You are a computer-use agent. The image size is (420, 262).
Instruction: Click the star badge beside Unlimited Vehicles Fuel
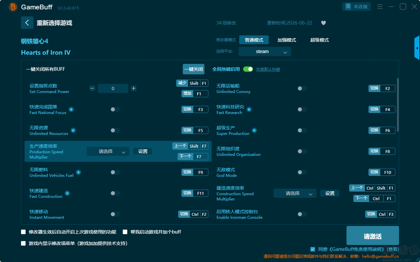[x=78, y=172]
